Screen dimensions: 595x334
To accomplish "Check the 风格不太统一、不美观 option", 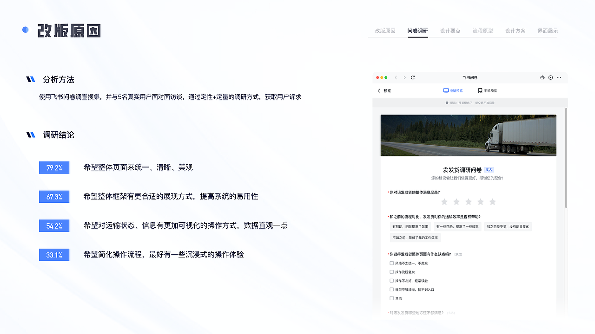I will pos(391,263).
